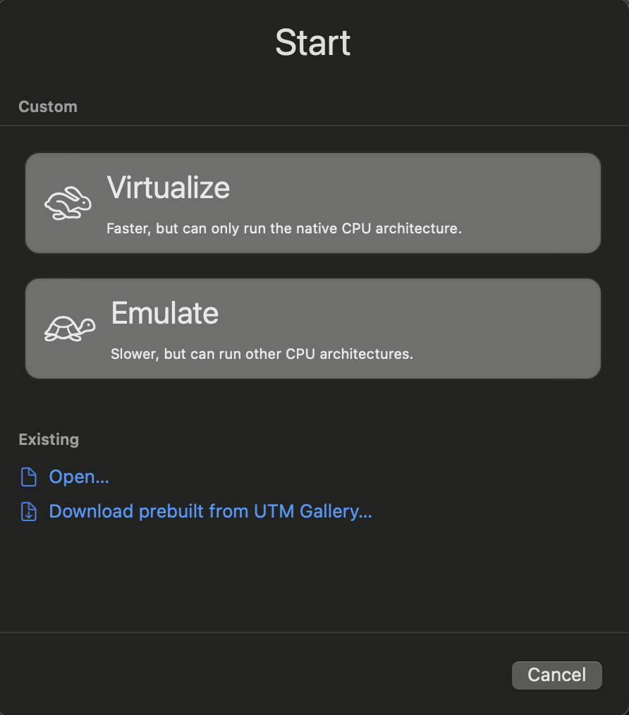This screenshot has height=715, width=629.
Task: Click the word 'Gallery...' in the download link
Action: point(336,511)
